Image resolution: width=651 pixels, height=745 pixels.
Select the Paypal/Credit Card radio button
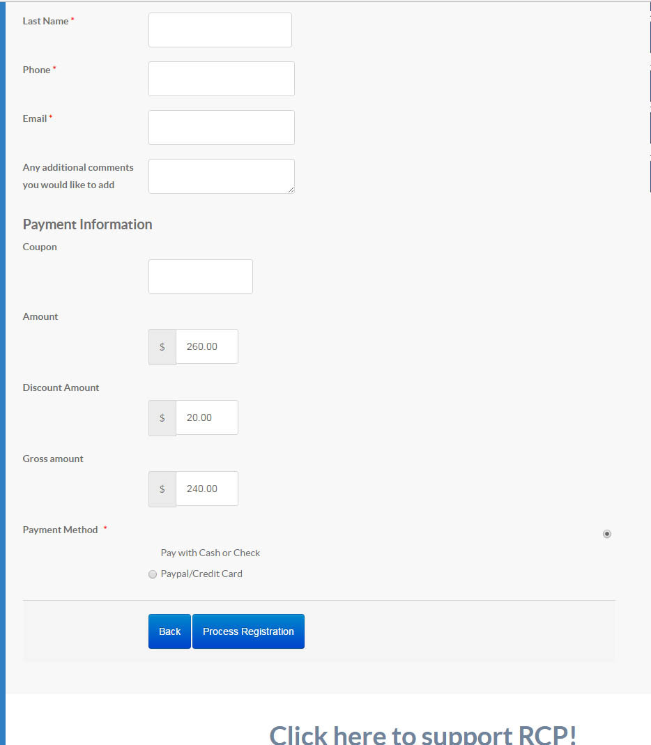coord(153,574)
